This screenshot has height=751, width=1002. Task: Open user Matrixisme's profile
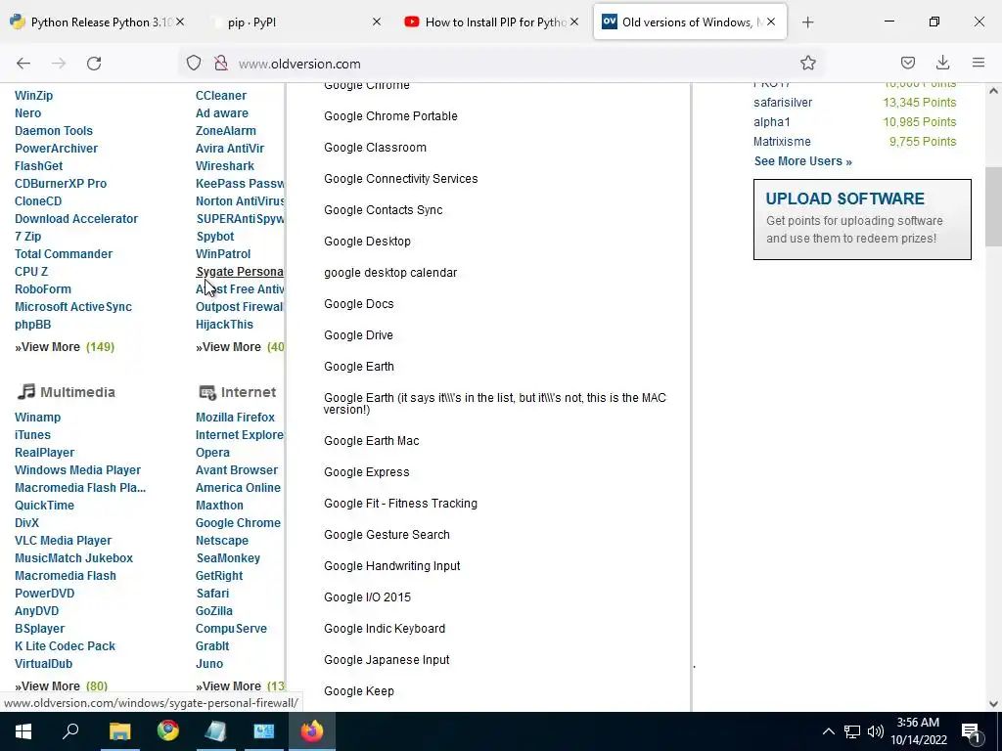[x=782, y=141]
